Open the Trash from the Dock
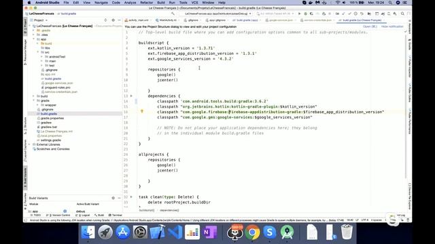 click(x=347, y=232)
